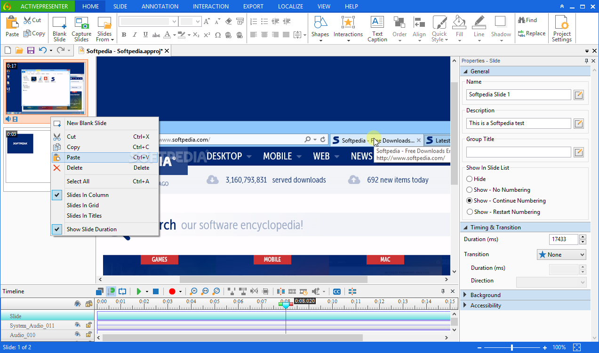
Task: Stop timeline playback
Action: click(x=156, y=291)
